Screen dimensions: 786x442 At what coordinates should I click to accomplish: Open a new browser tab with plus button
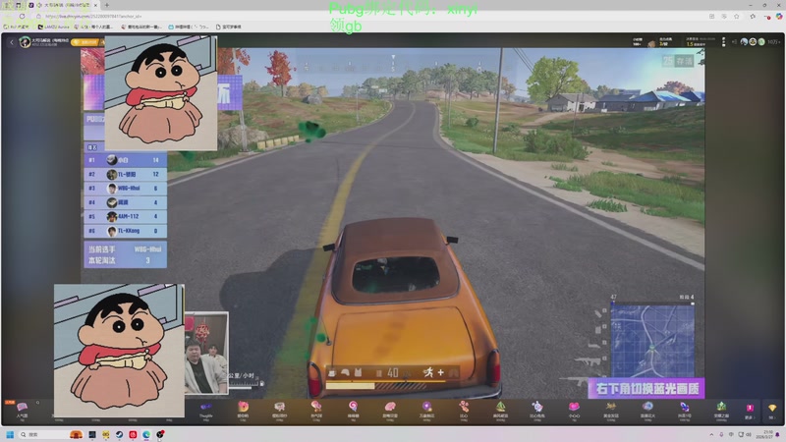tap(107, 5)
